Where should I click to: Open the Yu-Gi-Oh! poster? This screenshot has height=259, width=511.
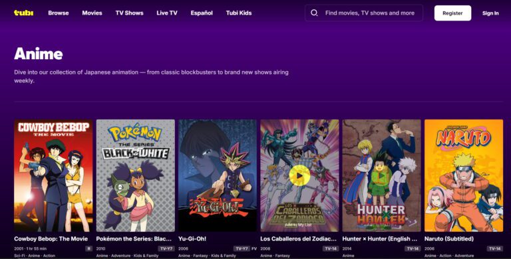[218, 175]
